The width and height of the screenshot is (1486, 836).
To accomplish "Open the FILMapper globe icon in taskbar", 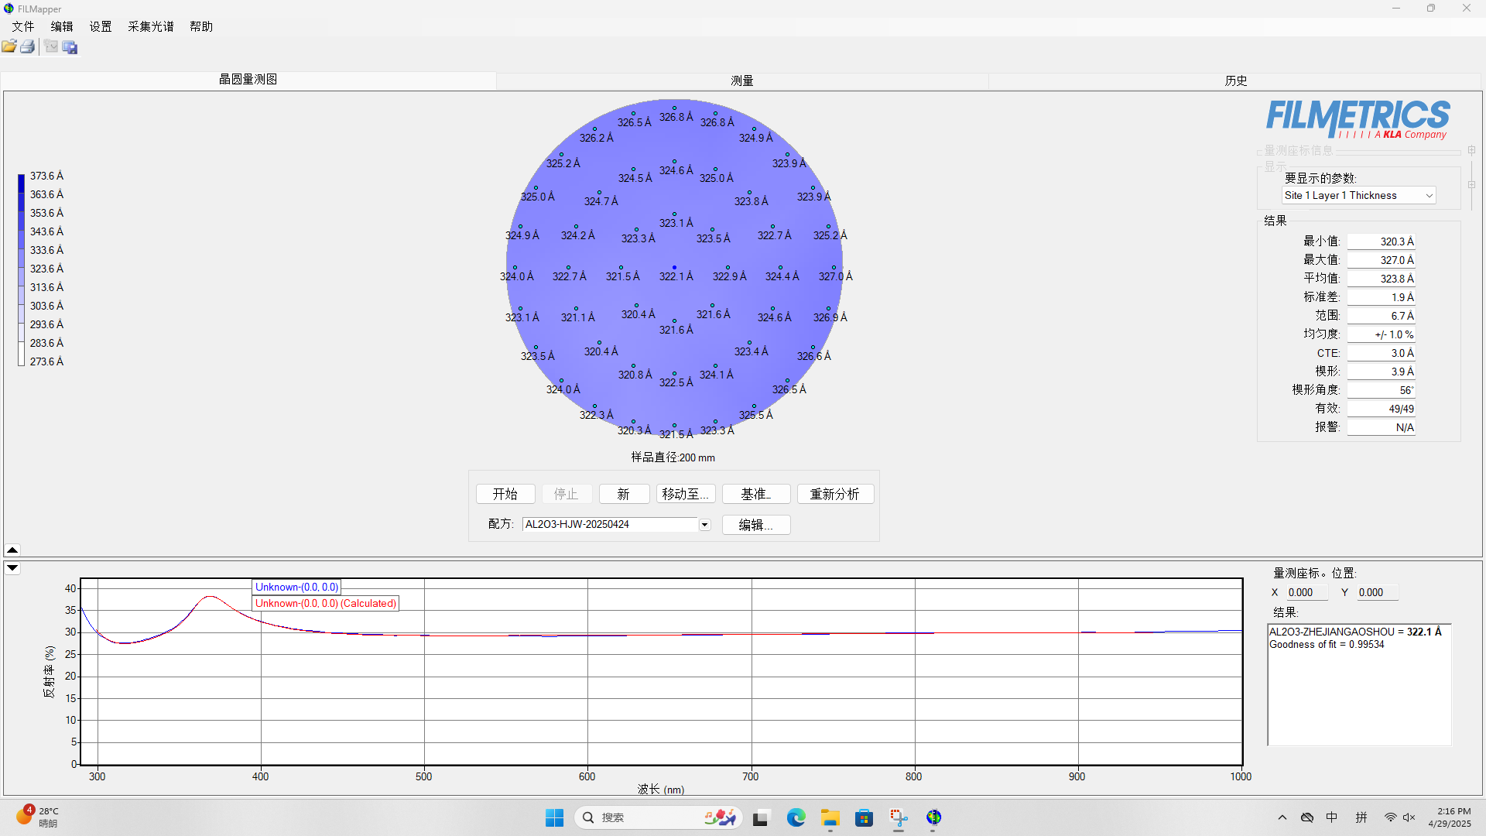I will [x=933, y=817].
